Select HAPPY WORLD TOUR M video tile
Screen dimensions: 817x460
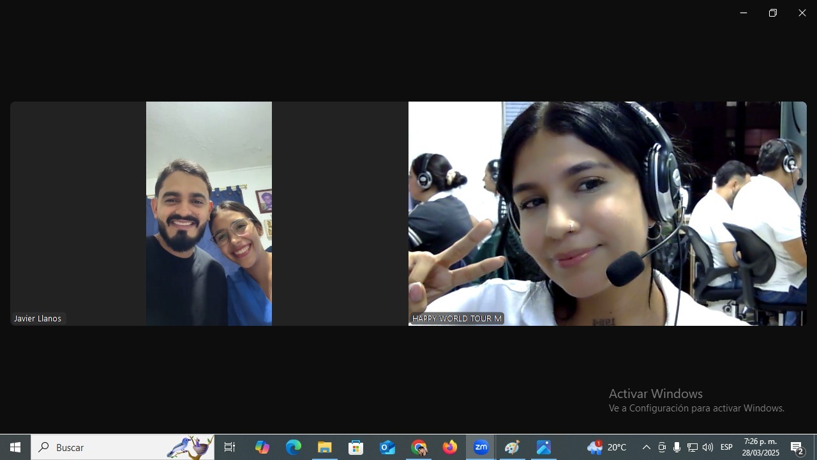(x=607, y=213)
